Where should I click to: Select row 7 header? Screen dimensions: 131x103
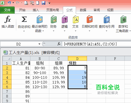[7, 91]
